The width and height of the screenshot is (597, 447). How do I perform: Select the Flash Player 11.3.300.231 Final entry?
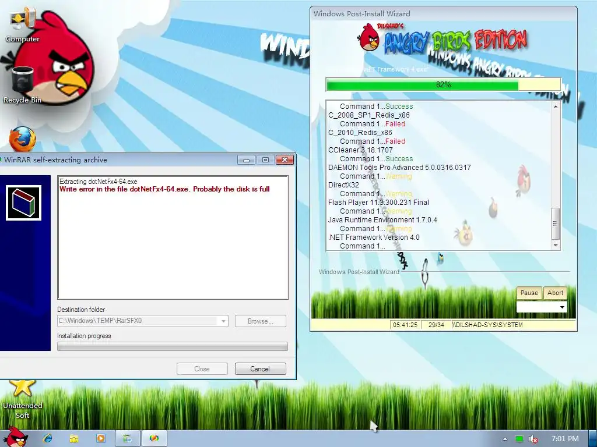[x=378, y=203]
